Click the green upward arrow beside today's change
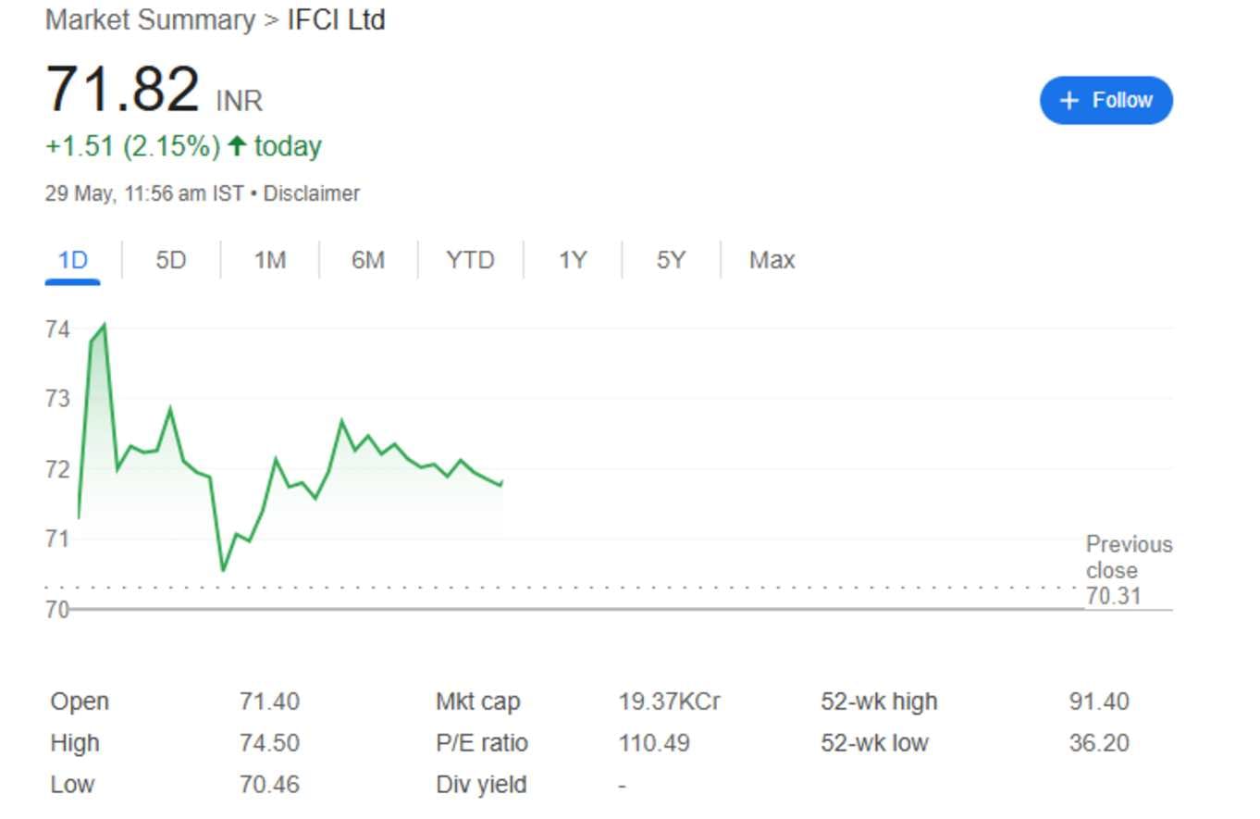The height and width of the screenshot is (819, 1260). click(x=239, y=145)
